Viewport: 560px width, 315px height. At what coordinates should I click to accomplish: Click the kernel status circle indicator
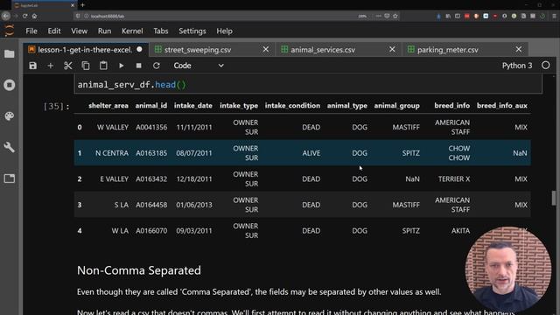(x=545, y=66)
